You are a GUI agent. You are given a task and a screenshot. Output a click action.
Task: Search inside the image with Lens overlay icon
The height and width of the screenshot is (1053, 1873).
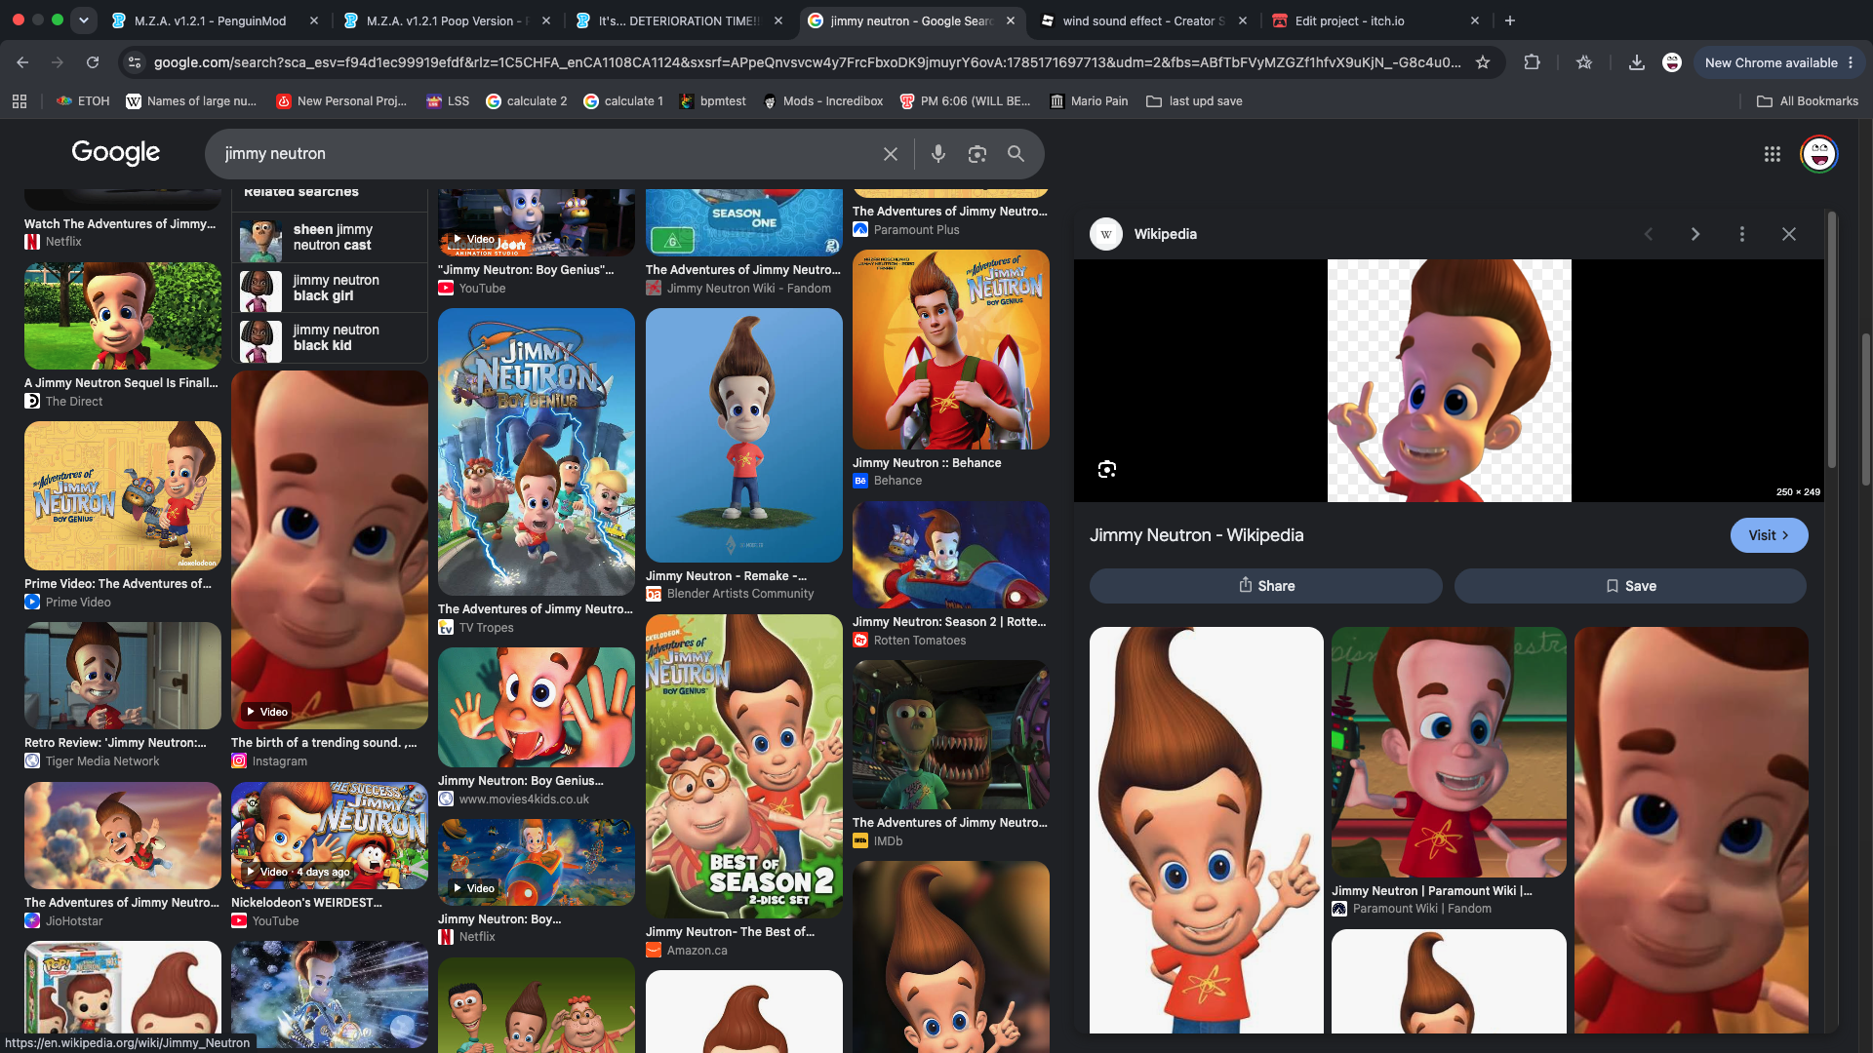coord(1107,470)
